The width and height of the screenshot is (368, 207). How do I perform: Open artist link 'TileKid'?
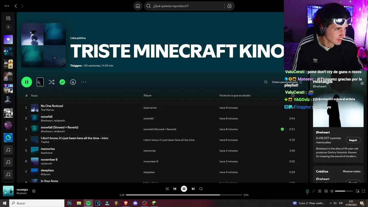45,142
